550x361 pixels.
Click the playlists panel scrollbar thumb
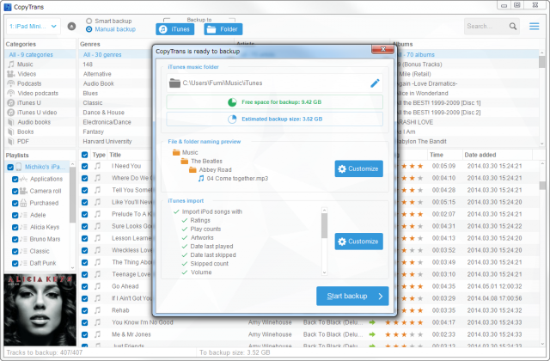tap(72, 195)
